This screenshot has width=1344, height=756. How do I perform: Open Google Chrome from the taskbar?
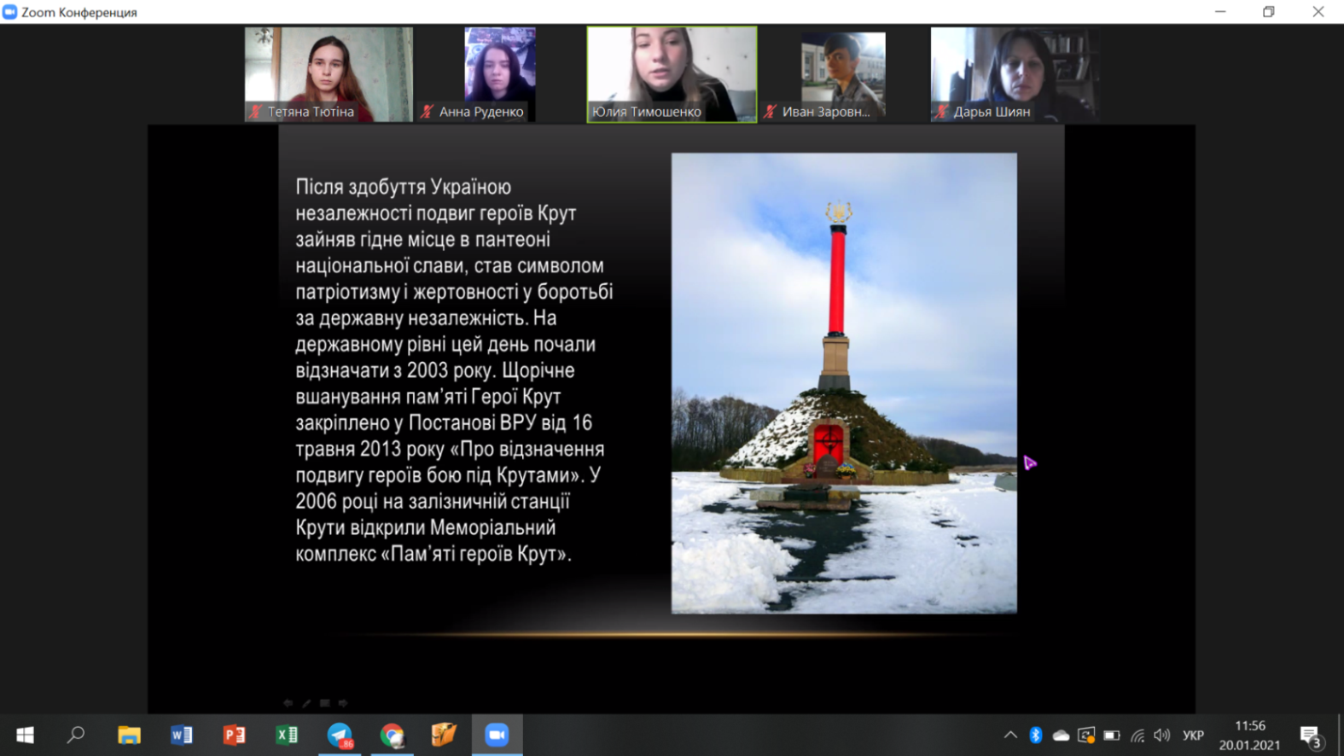pyautogui.click(x=393, y=735)
